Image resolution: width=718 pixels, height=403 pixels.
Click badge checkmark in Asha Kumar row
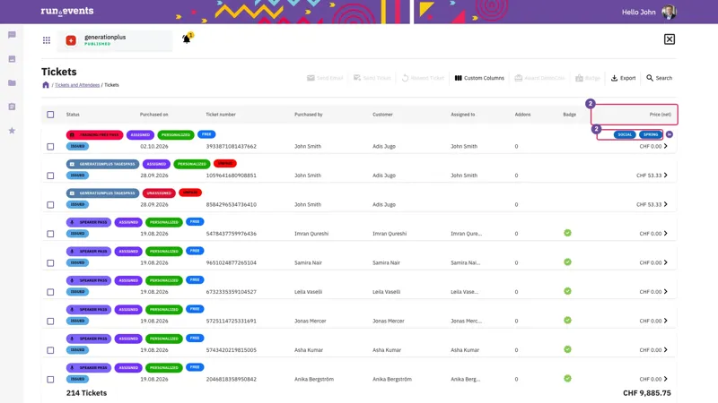(567, 349)
